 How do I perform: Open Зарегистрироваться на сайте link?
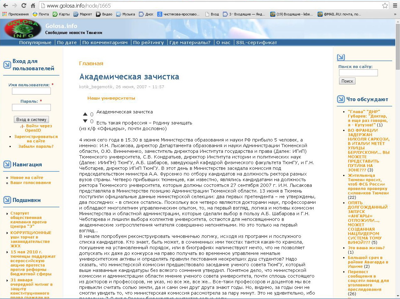pos(36,139)
